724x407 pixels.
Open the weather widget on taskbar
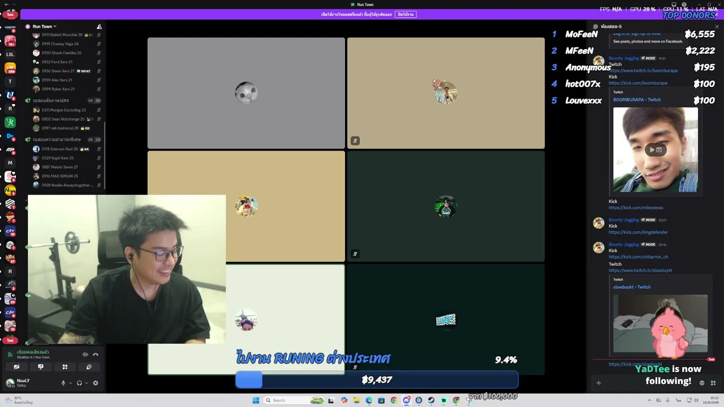(18, 400)
